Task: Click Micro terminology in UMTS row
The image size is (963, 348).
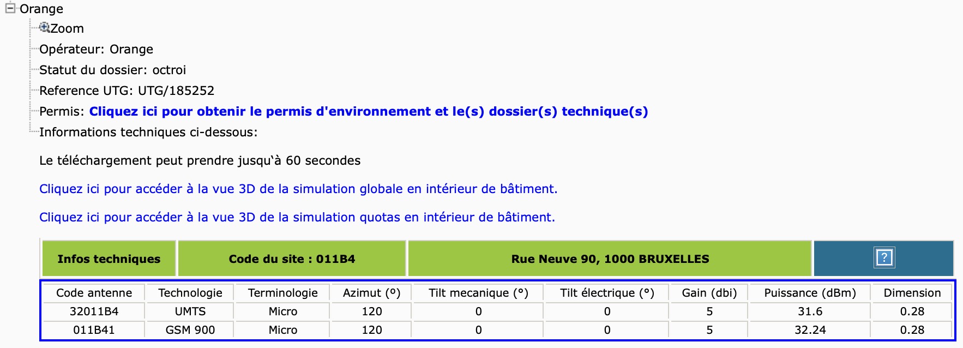Action: pyautogui.click(x=283, y=311)
